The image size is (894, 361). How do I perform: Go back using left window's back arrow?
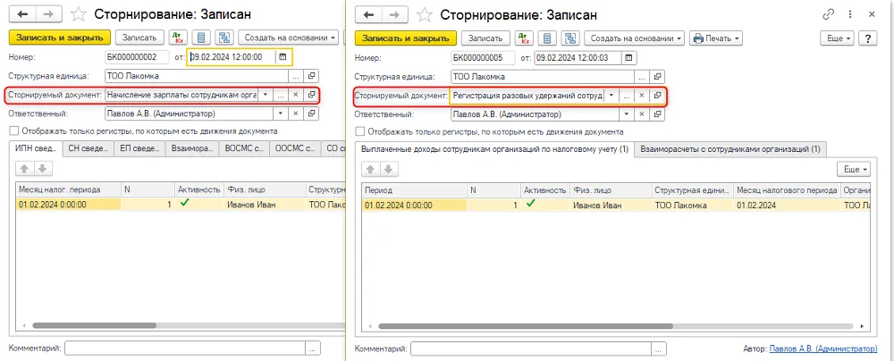point(23,15)
